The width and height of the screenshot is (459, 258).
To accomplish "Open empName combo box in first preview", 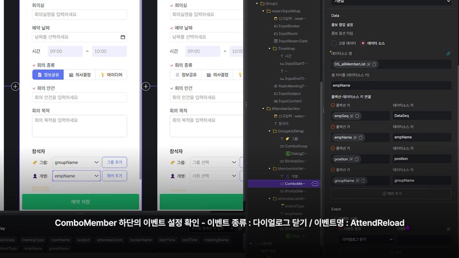I will (x=76, y=176).
